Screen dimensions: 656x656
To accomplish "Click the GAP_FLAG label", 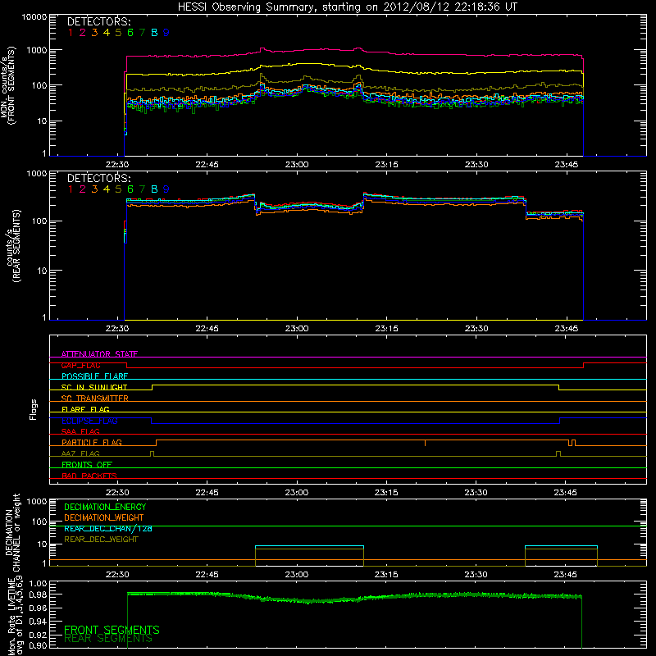I will [80, 365].
